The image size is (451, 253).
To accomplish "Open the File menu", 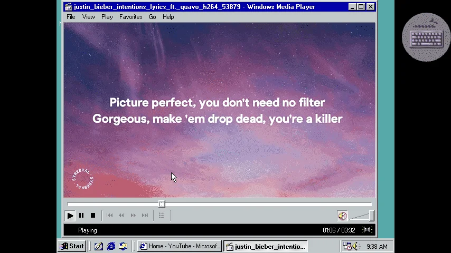I will pyautogui.click(x=71, y=17).
